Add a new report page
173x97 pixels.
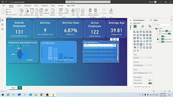(20, 88)
